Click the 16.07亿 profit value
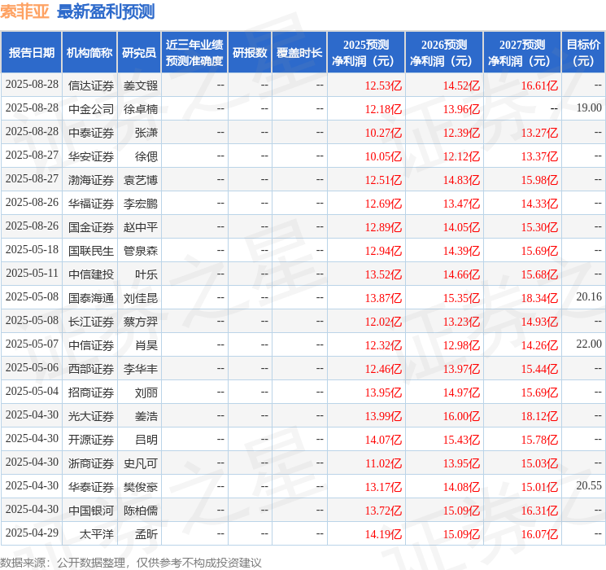 pyautogui.click(x=539, y=534)
